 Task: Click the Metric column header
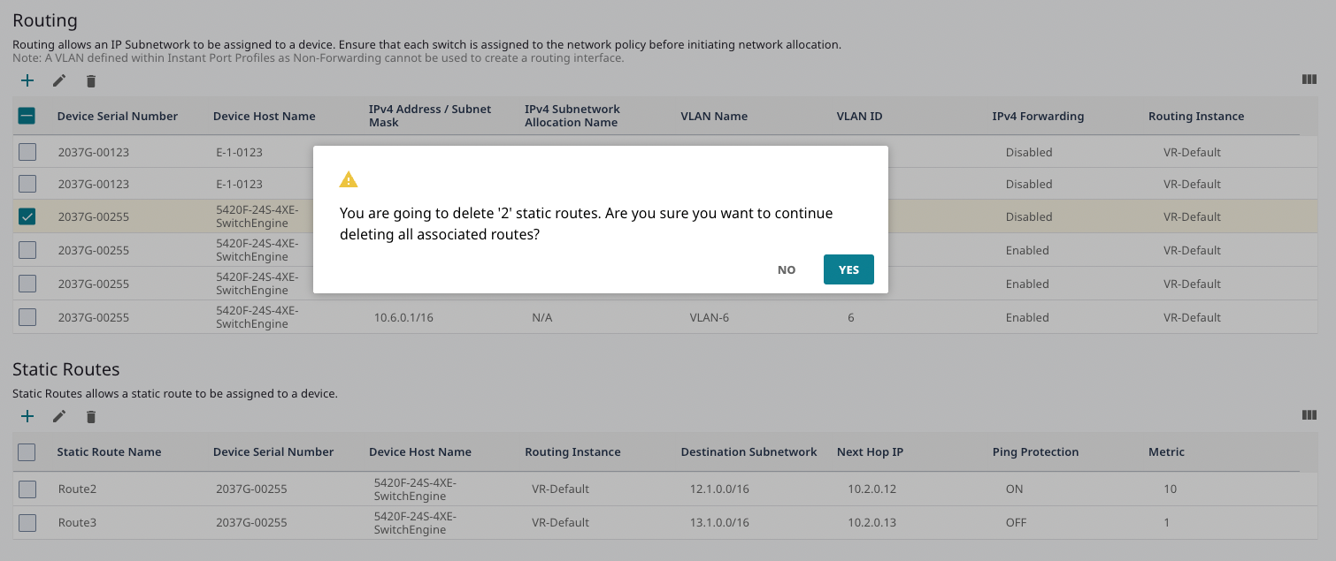(1166, 451)
